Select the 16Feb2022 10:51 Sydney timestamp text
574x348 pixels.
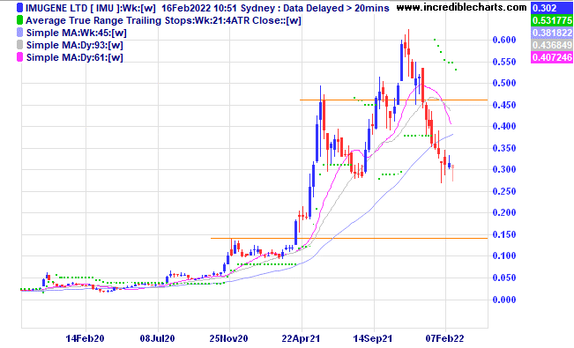pos(218,8)
